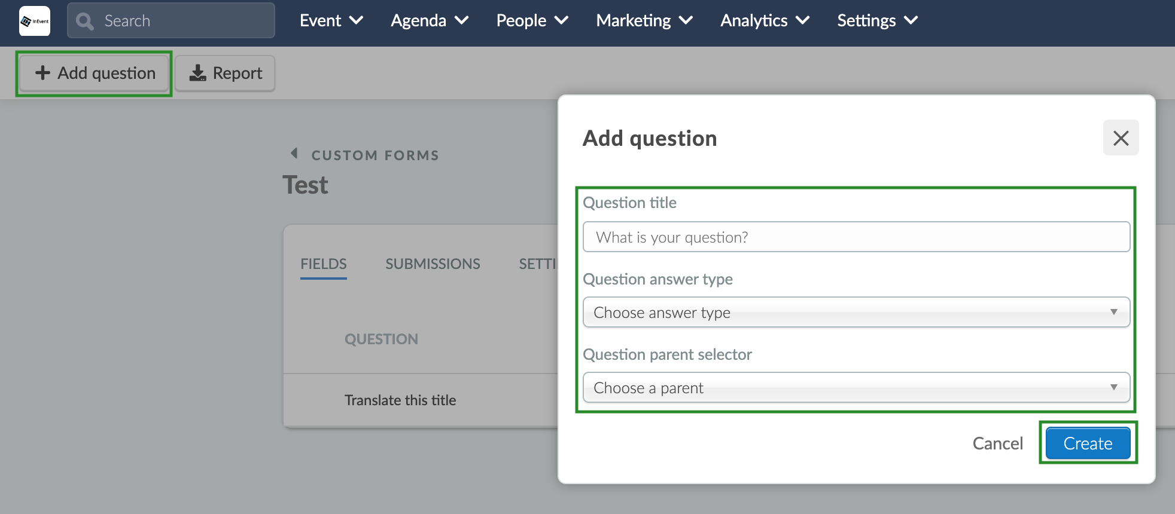Click the Question title input field
The width and height of the screenshot is (1175, 514).
pyautogui.click(x=856, y=237)
